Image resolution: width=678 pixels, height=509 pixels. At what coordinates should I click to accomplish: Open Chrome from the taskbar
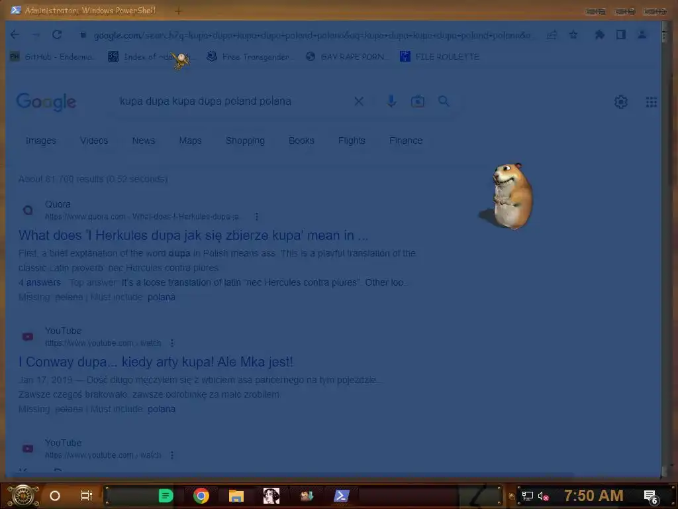point(201,496)
